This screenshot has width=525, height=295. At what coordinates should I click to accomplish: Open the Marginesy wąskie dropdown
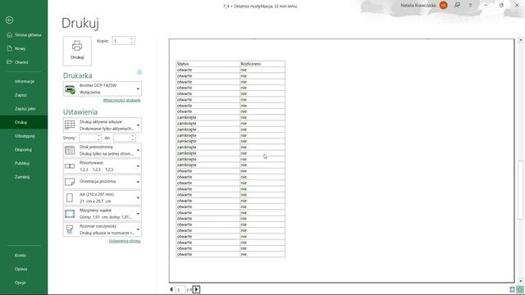(102, 214)
